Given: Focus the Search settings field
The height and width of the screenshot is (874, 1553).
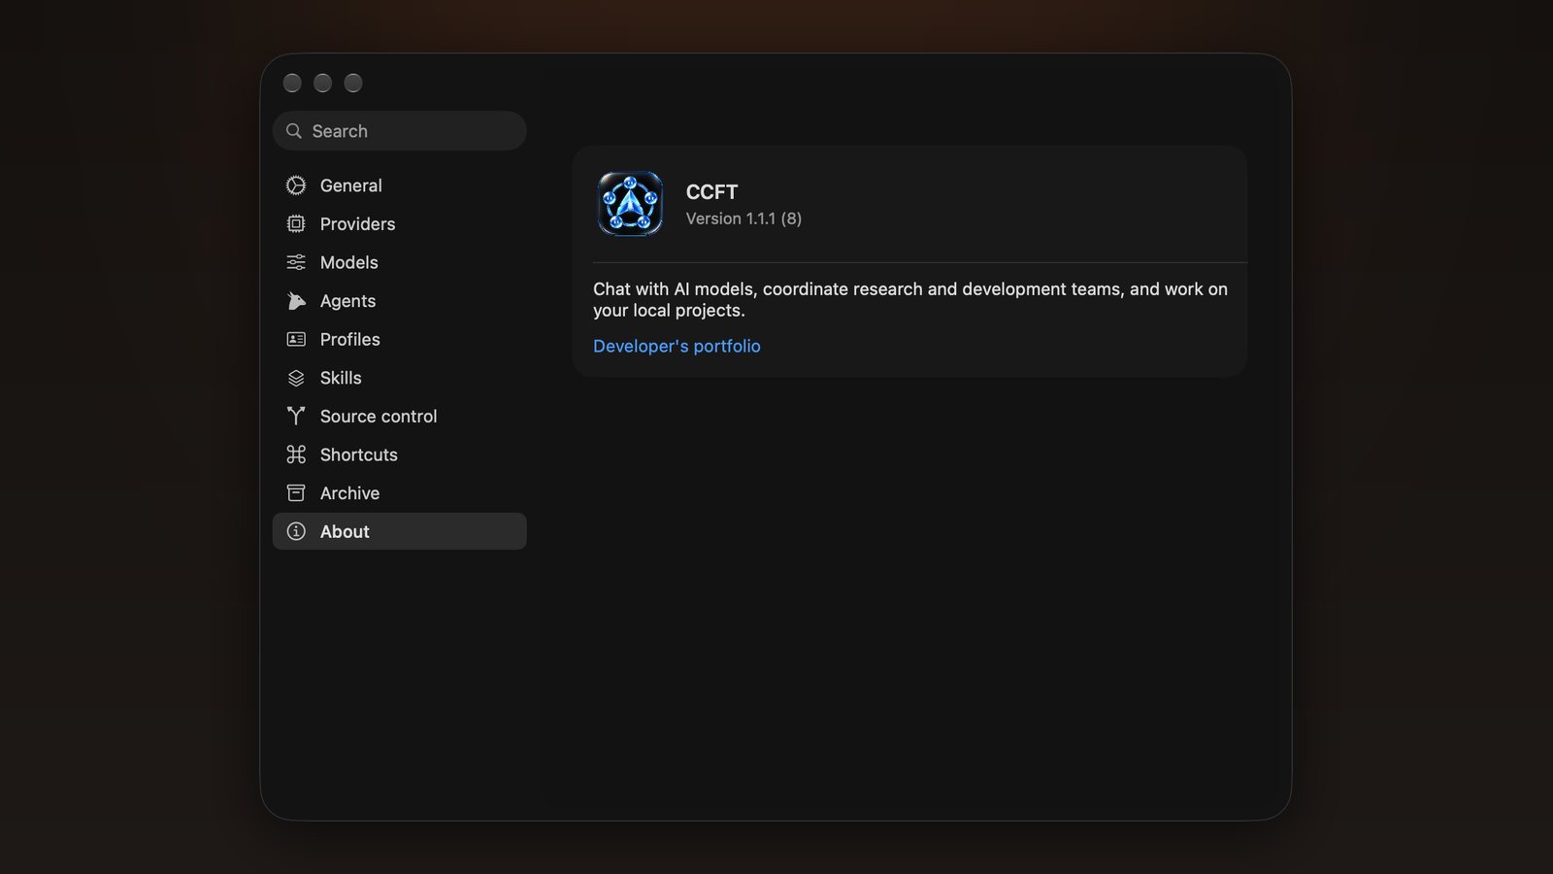Looking at the screenshot, I should (400, 131).
